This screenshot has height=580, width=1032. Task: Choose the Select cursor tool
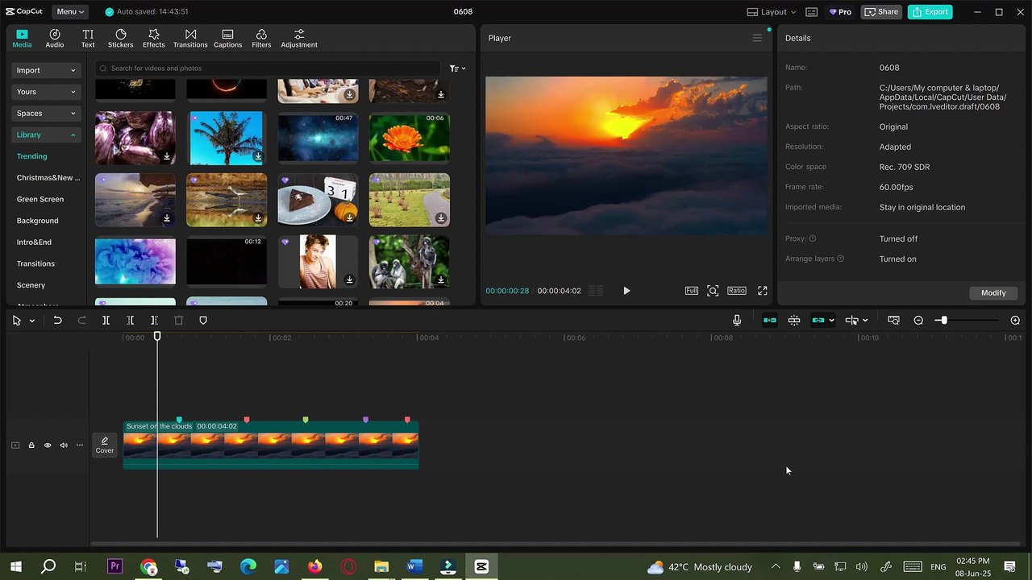[17, 321]
